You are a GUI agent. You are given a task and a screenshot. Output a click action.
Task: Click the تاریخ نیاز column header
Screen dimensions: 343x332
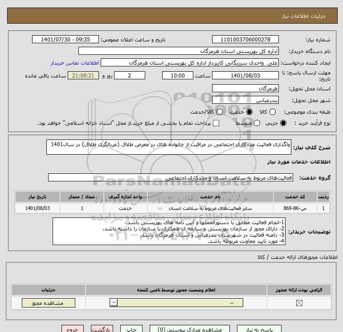click(37, 197)
